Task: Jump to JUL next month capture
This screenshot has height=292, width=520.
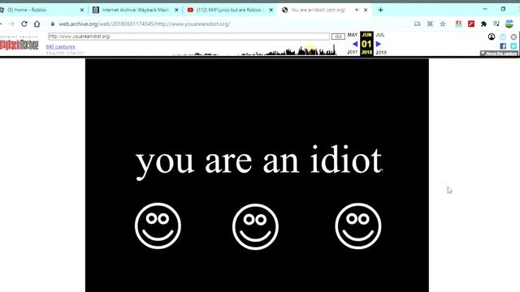Action: 380,35
